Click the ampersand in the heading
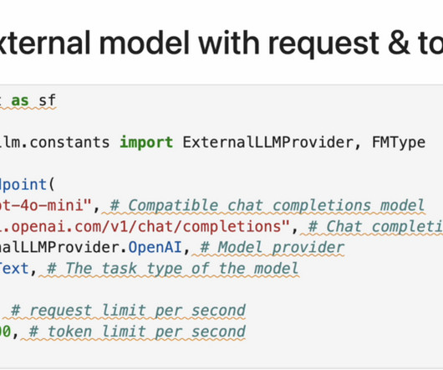Viewport: 443px width, 370px height. pyautogui.click(x=398, y=43)
